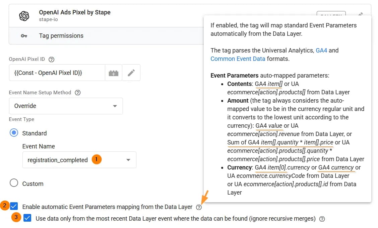Toggle Use data only from most recent checkbox
The image size is (378, 228).
pyautogui.click(x=27, y=218)
